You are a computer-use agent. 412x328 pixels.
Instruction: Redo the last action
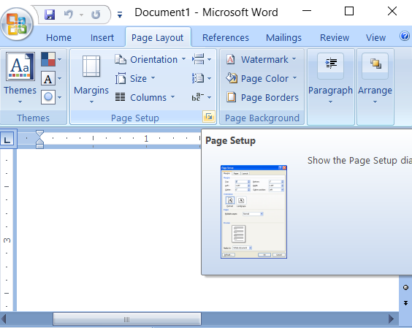coord(96,15)
